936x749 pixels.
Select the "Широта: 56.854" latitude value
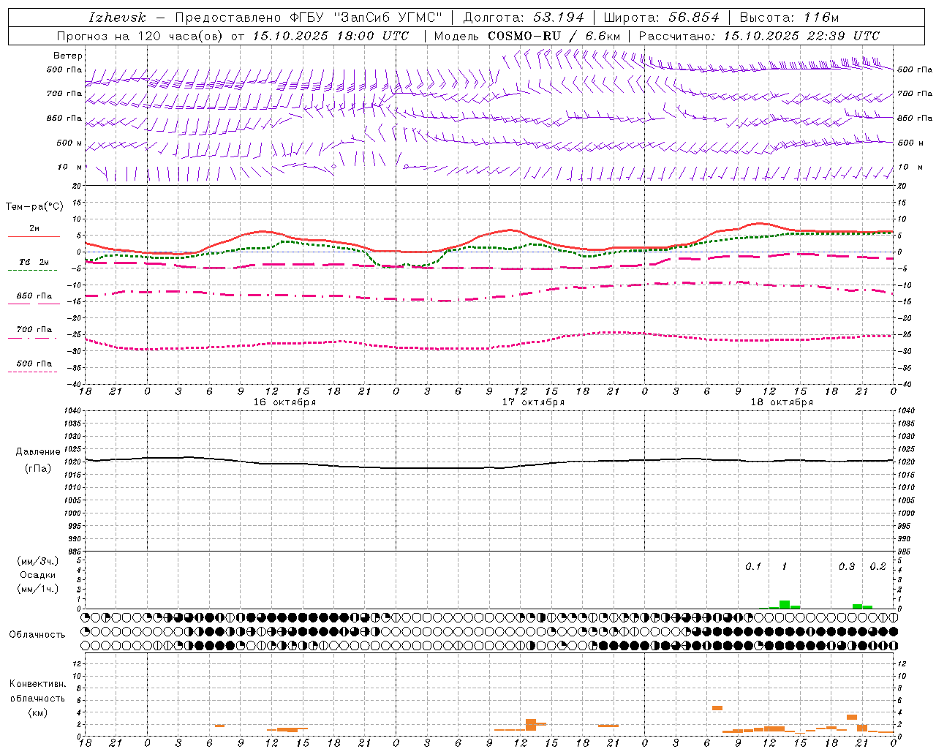[661, 18]
